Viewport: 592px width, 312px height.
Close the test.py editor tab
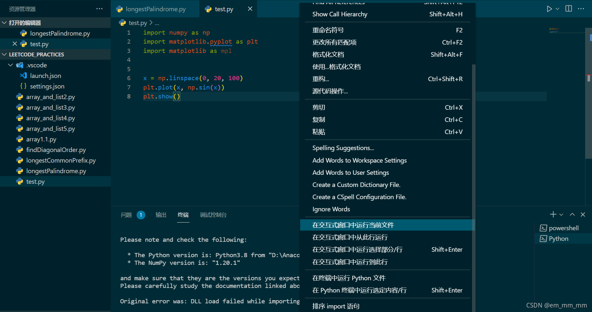250,9
